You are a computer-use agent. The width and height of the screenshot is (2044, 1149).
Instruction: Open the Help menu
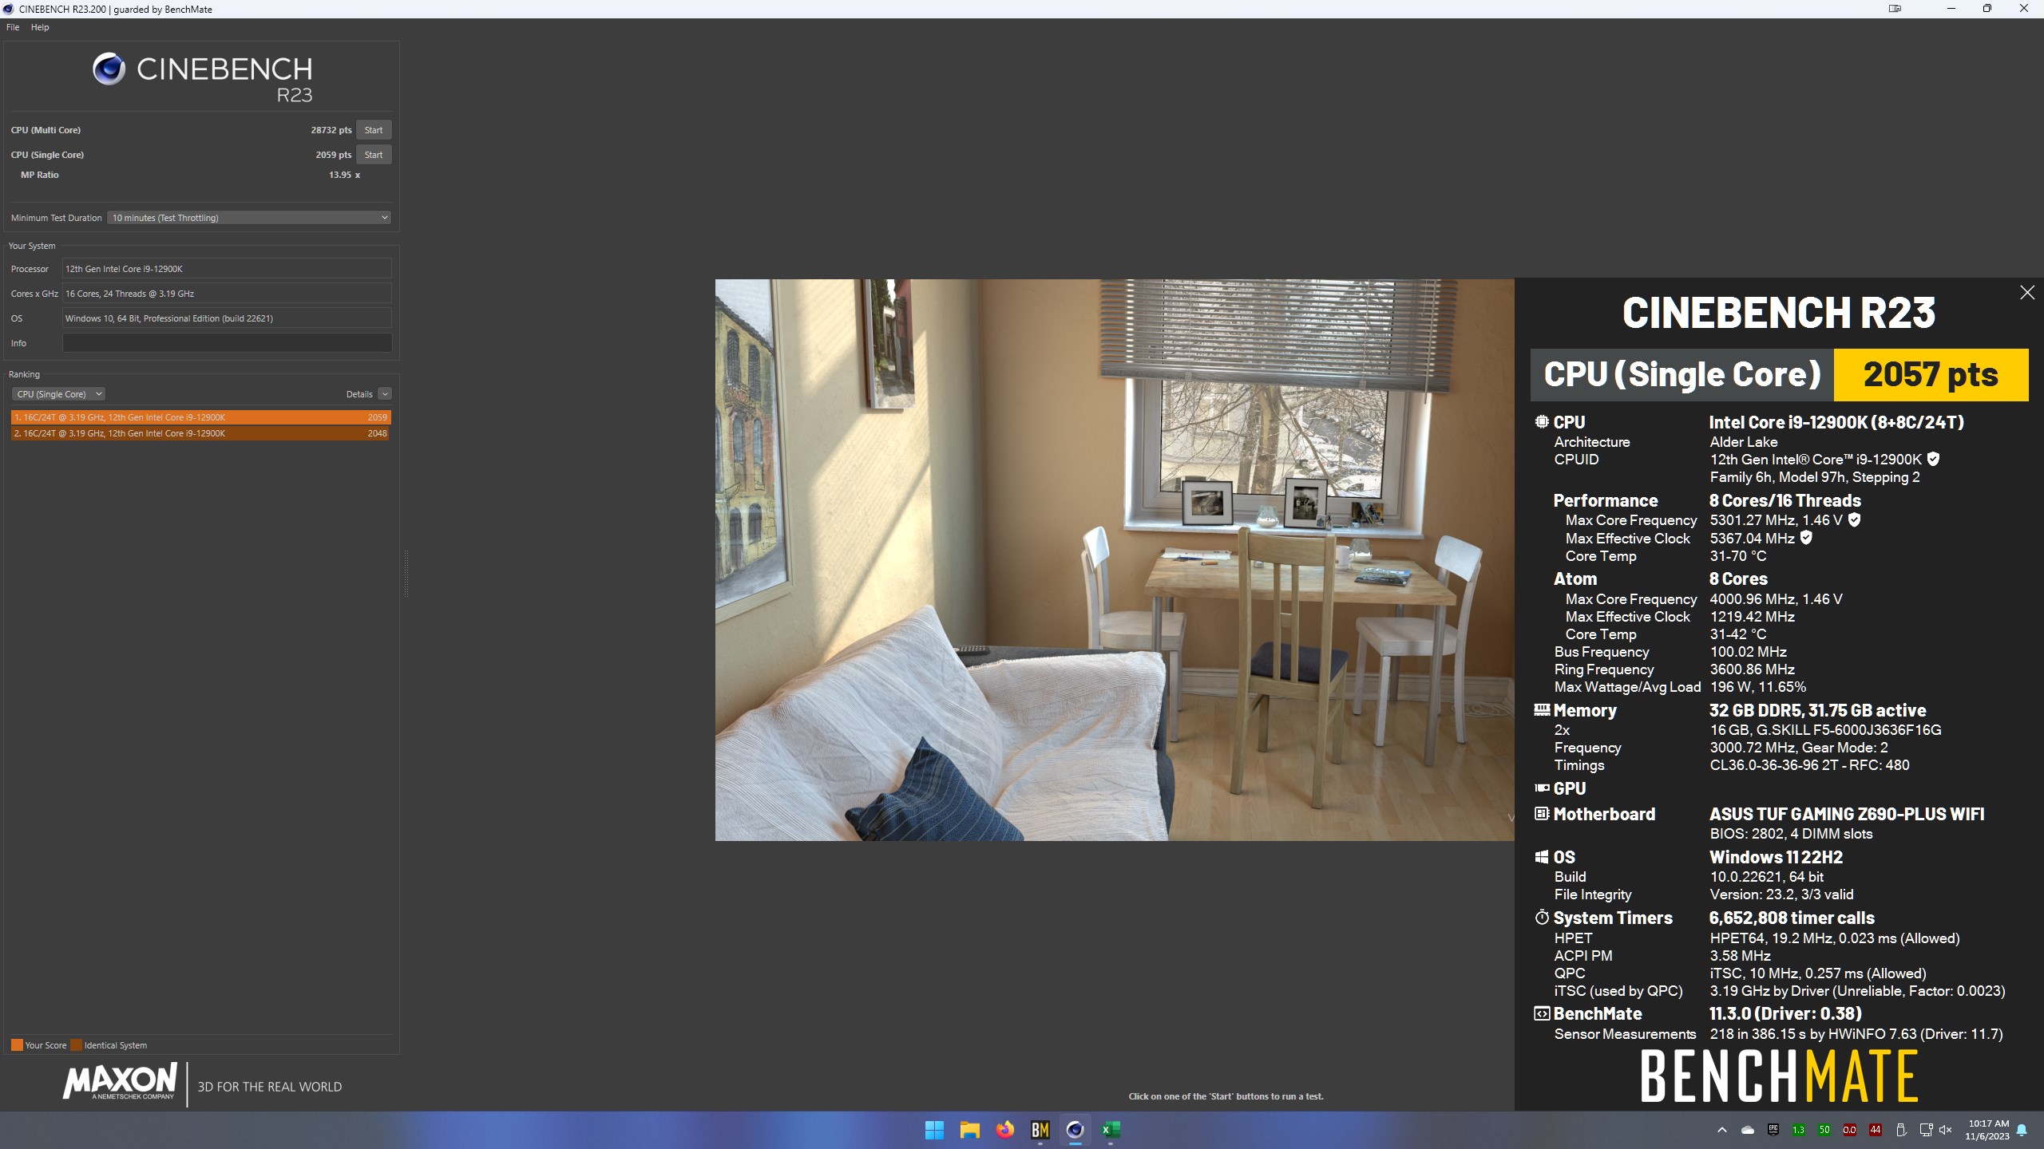click(40, 27)
